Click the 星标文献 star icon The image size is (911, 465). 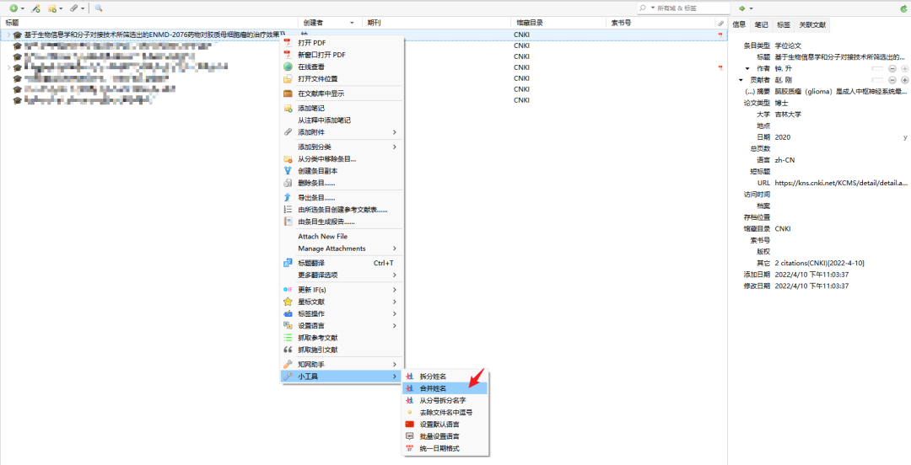click(287, 302)
